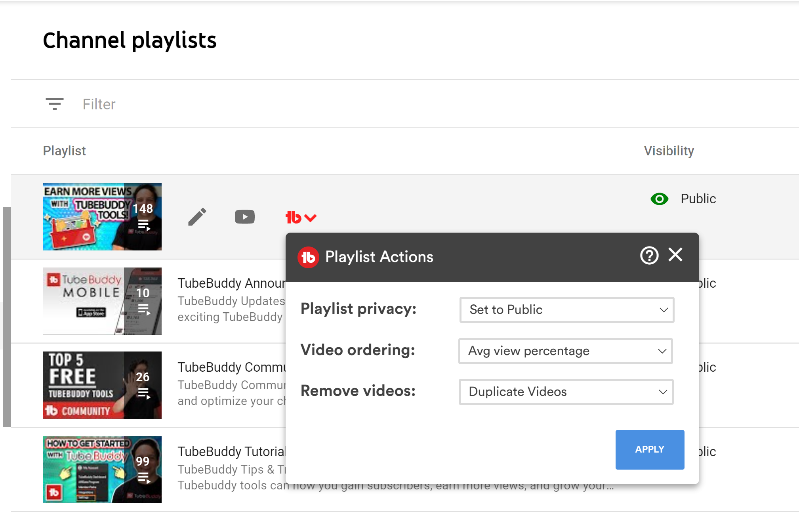Click the YouTube play icon beside edit pencil
799x512 pixels.
tap(244, 217)
